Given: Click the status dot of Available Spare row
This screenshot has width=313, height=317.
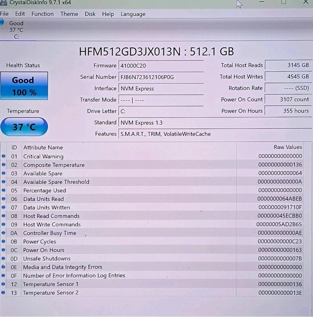Looking at the screenshot, I should pos(3,173).
